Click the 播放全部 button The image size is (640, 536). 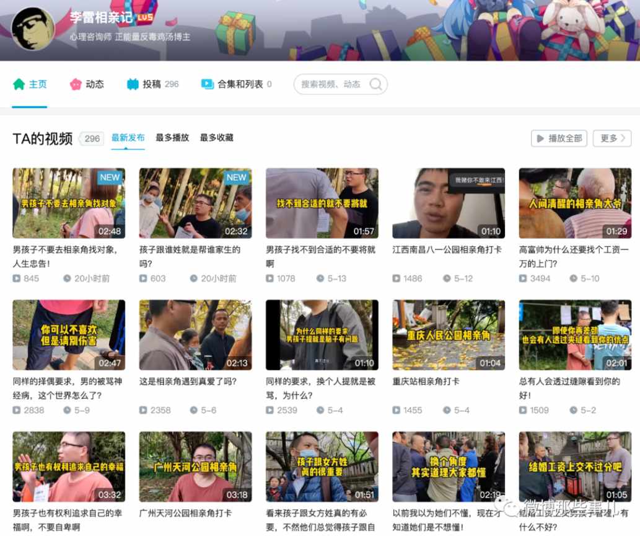pos(559,138)
